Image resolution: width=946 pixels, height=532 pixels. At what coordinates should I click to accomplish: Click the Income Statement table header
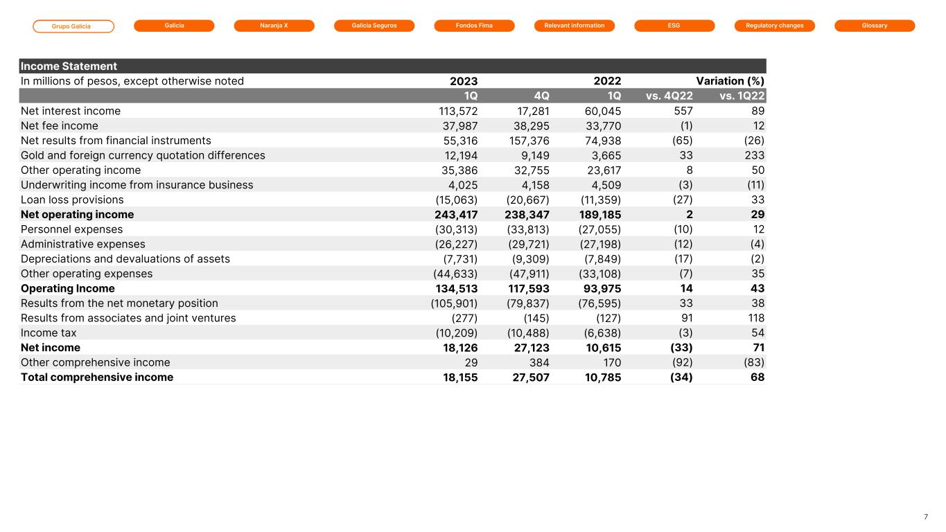click(x=69, y=66)
